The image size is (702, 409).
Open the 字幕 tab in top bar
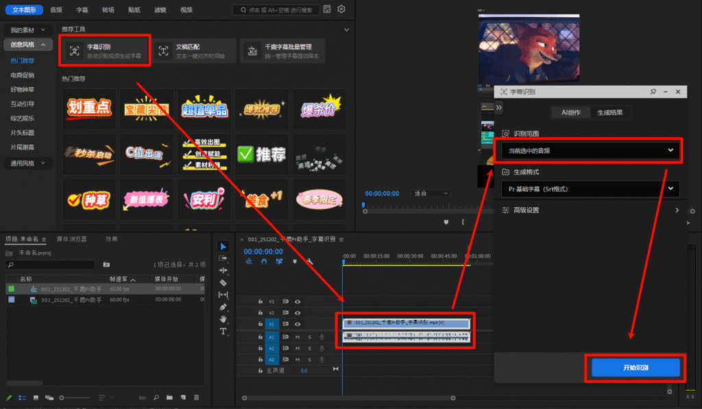coord(82,10)
